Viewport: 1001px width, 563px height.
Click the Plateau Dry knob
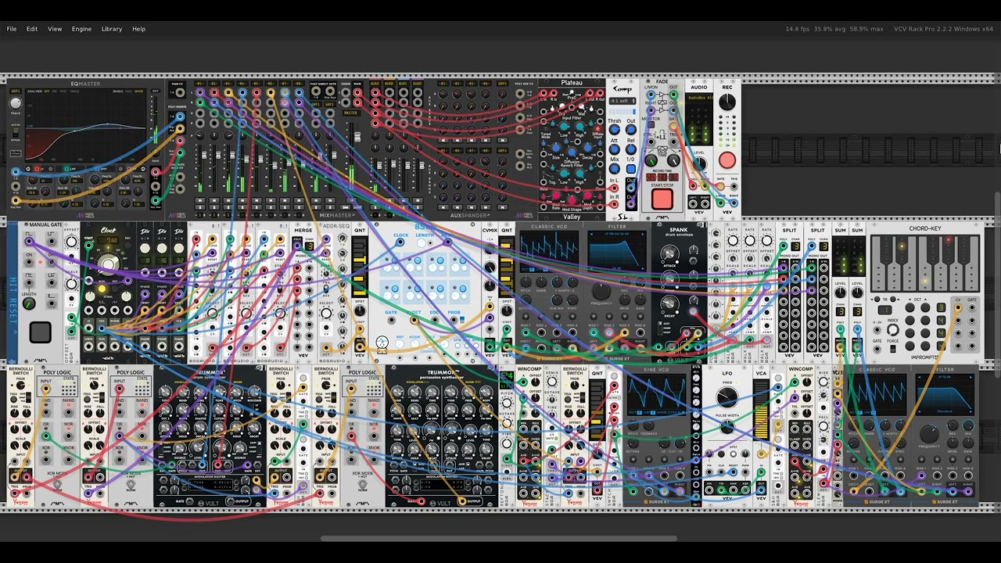click(561, 105)
